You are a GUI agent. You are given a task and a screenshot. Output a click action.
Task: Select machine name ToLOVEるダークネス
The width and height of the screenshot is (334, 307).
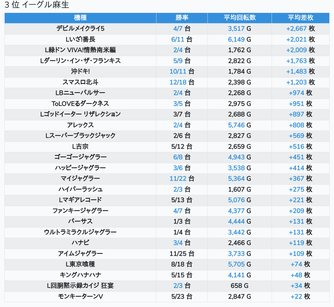point(80,104)
